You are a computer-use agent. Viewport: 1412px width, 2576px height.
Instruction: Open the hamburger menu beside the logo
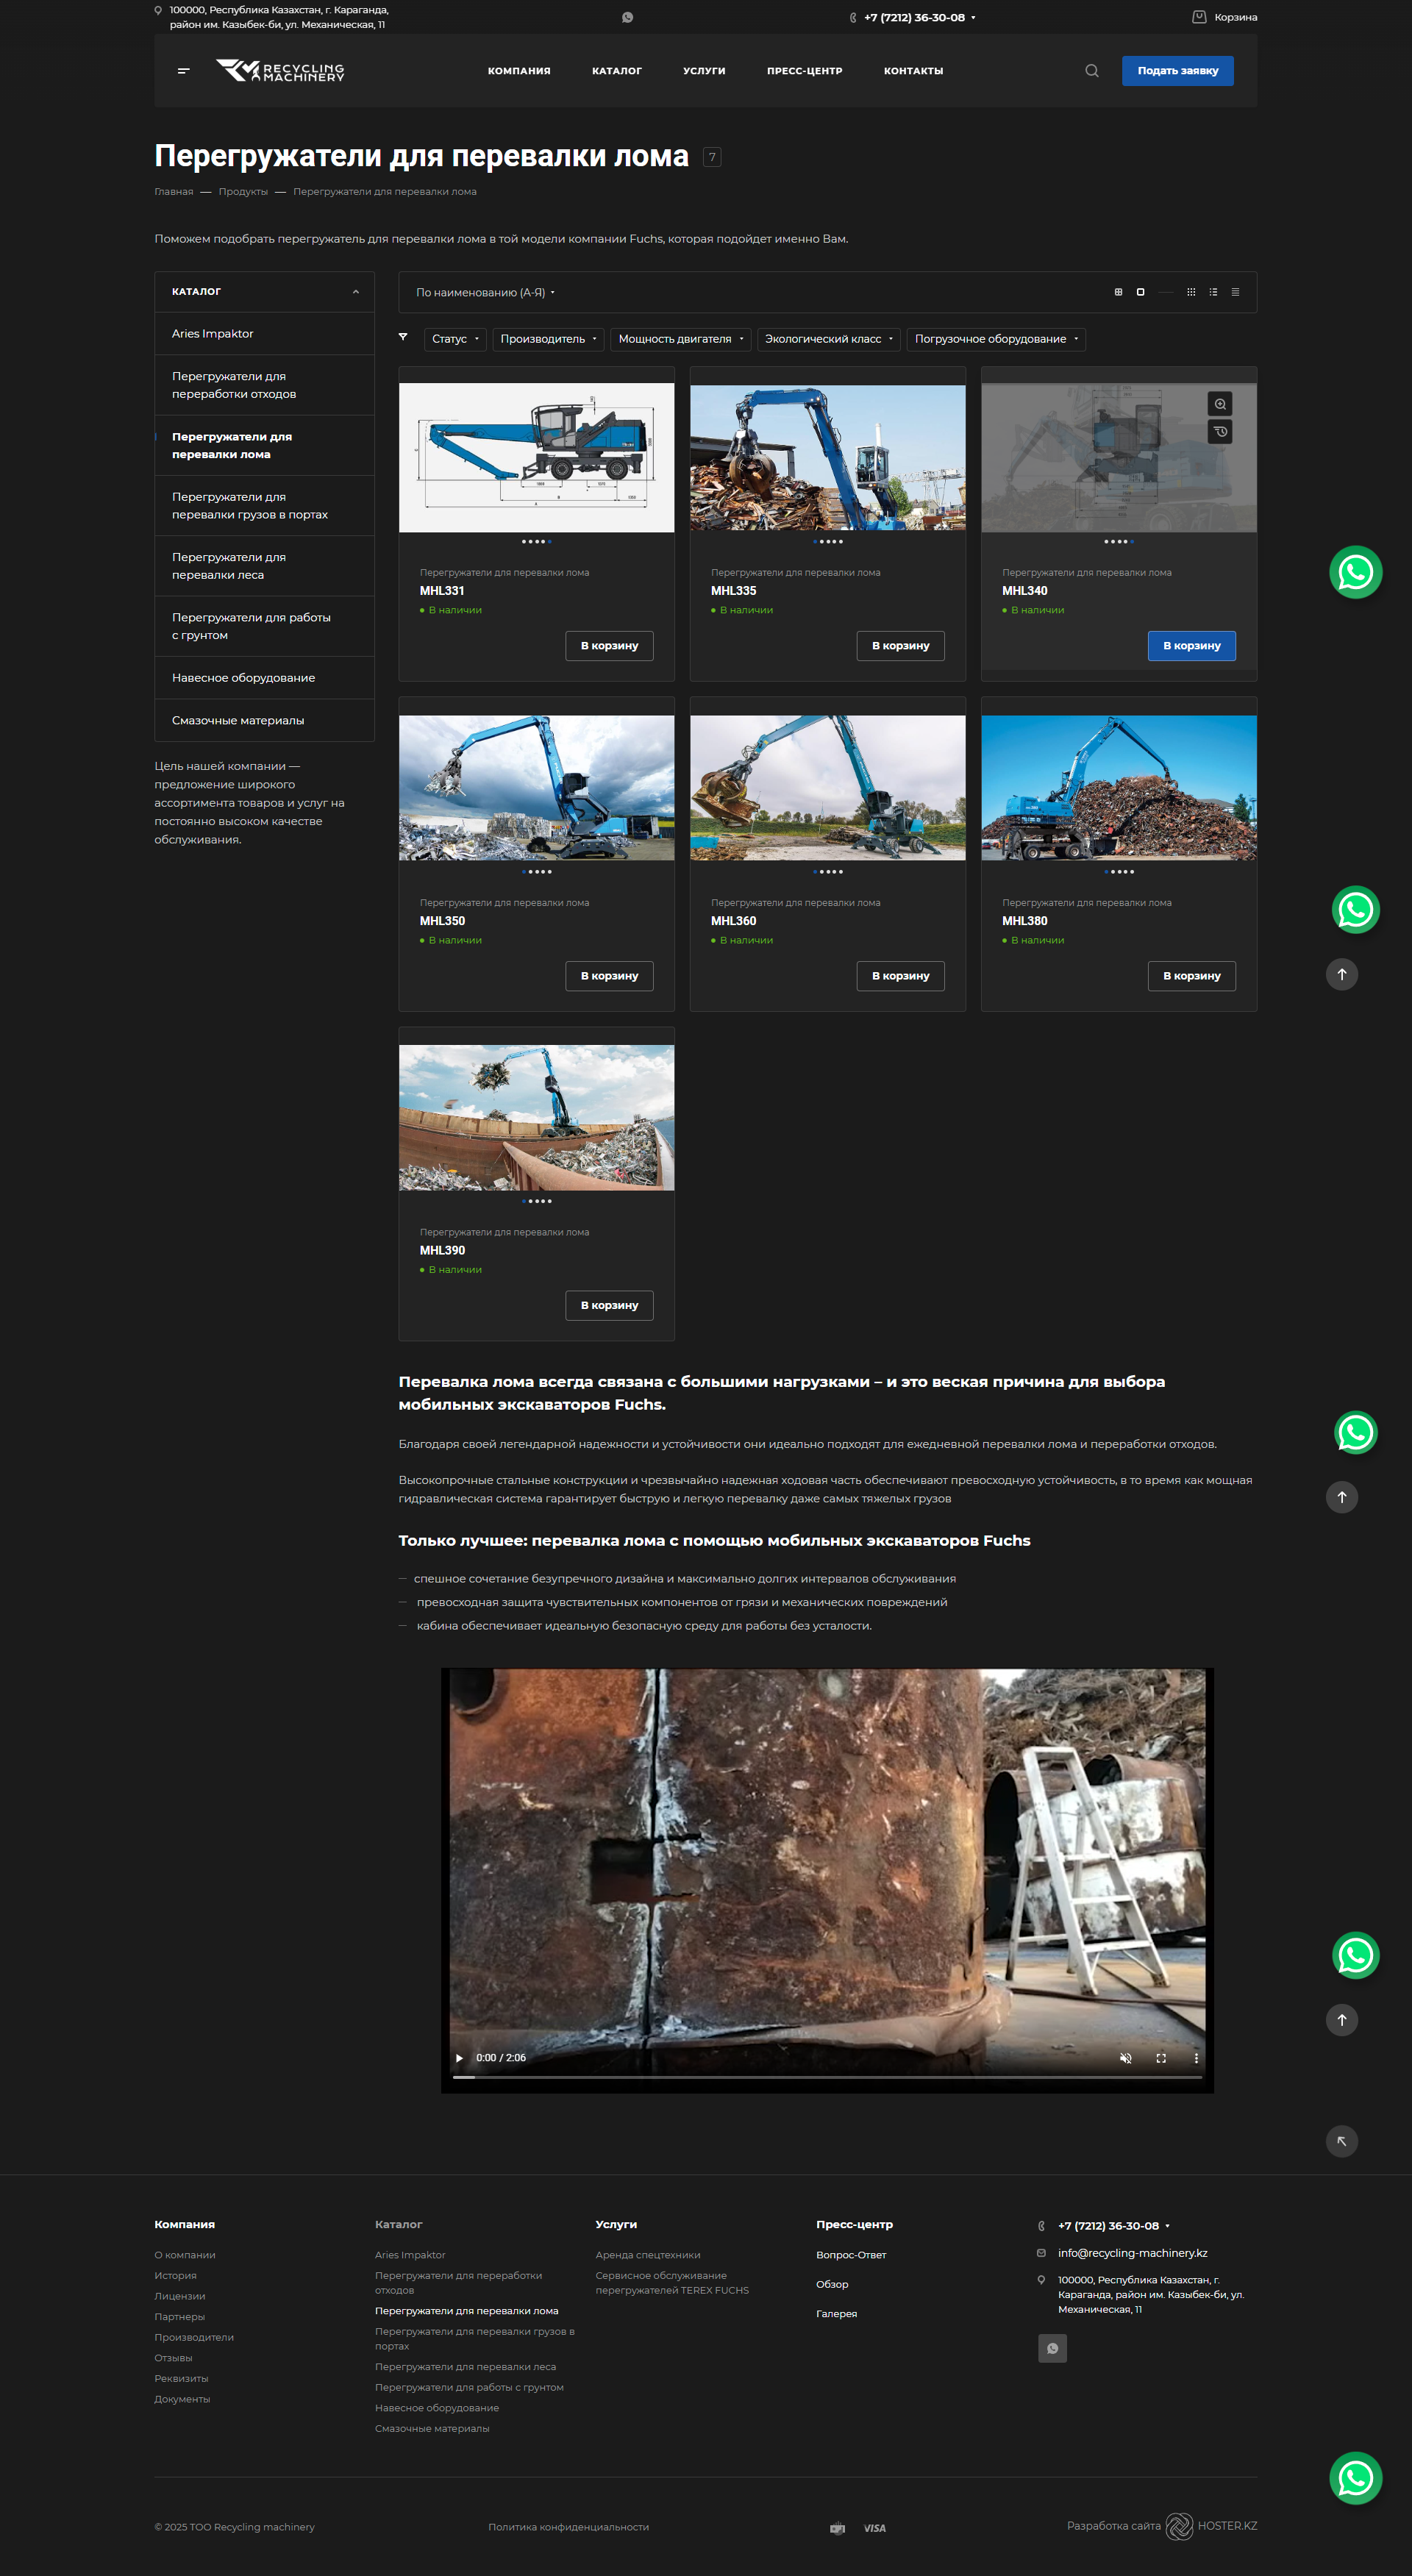click(x=184, y=71)
